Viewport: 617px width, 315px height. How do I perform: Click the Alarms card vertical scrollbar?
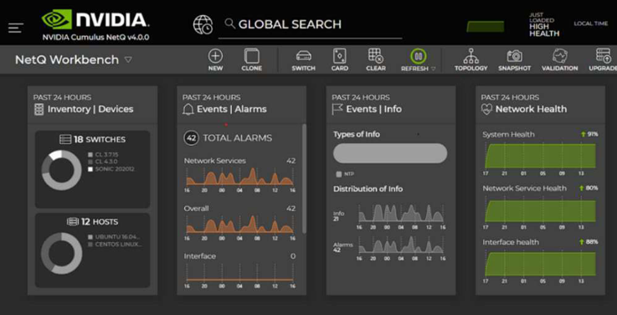tap(304, 178)
